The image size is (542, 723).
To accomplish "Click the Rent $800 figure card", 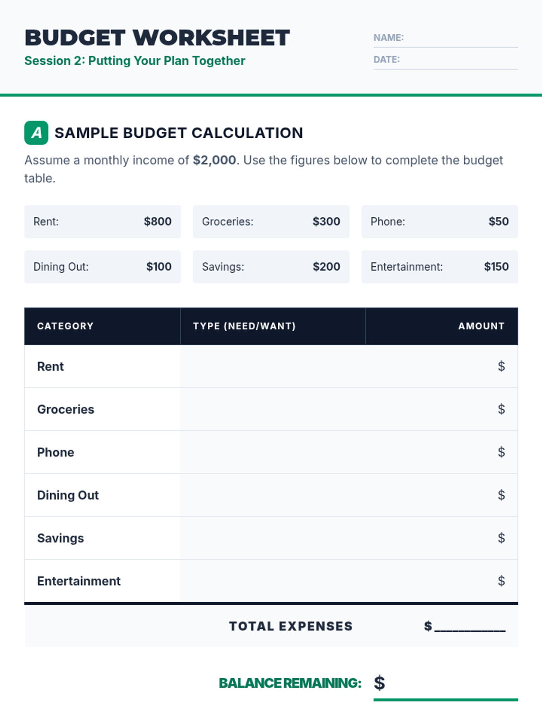I will [x=103, y=222].
